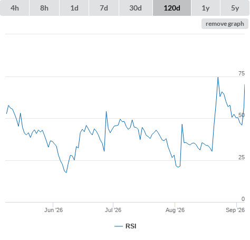The height and width of the screenshot is (240, 250).
Task: Click the 75 y-axis value label
Action: pos(242,73)
